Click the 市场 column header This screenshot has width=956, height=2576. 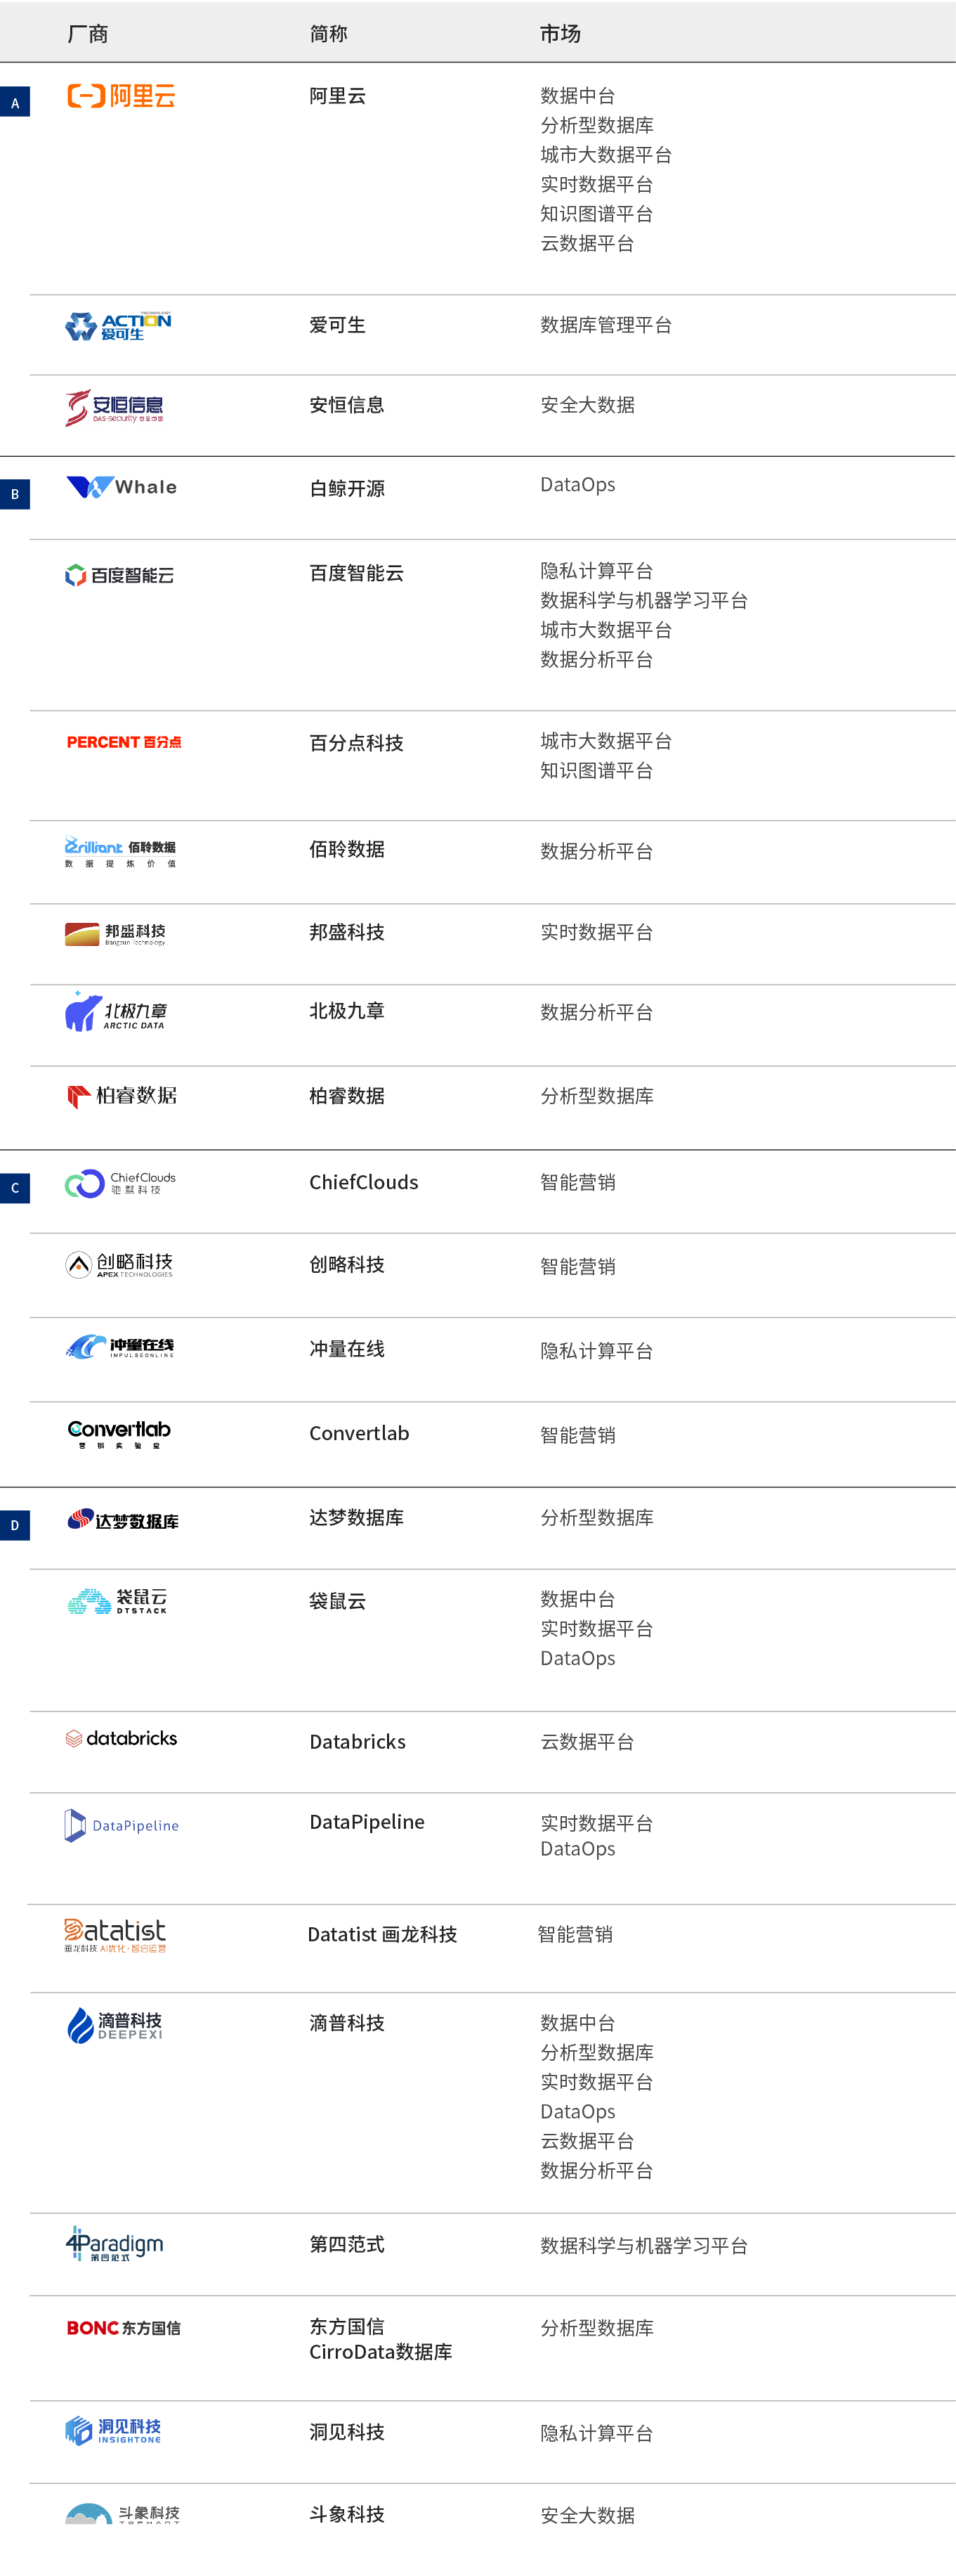click(x=559, y=34)
